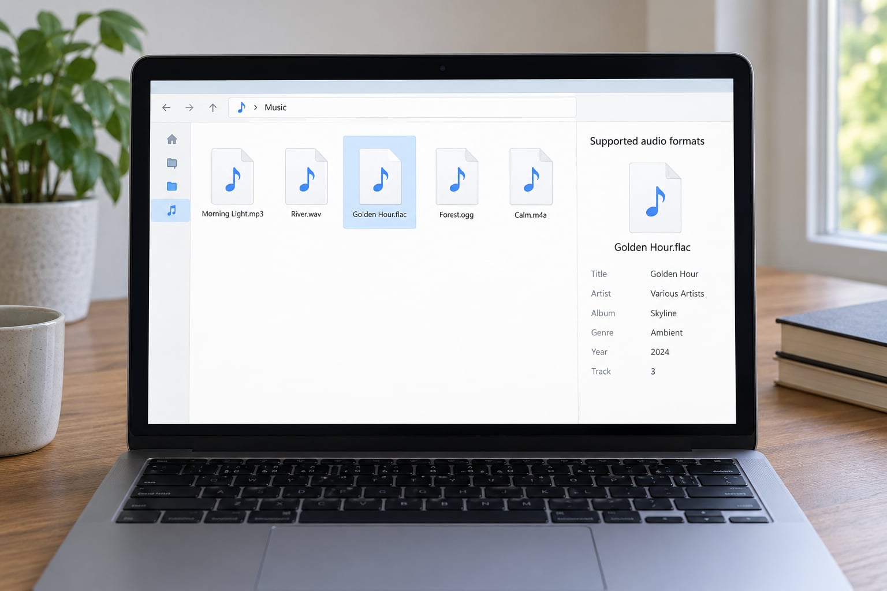887x591 pixels.
Task: Click the Title label in details pane
Action: pyautogui.click(x=599, y=274)
